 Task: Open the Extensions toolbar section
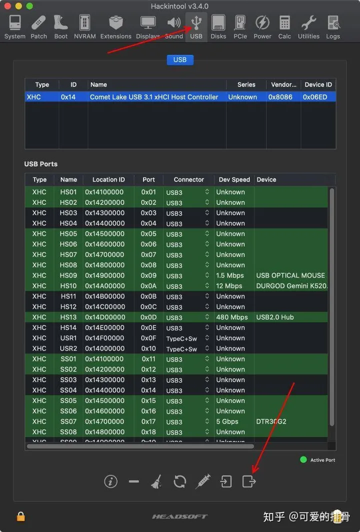coord(115,27)
